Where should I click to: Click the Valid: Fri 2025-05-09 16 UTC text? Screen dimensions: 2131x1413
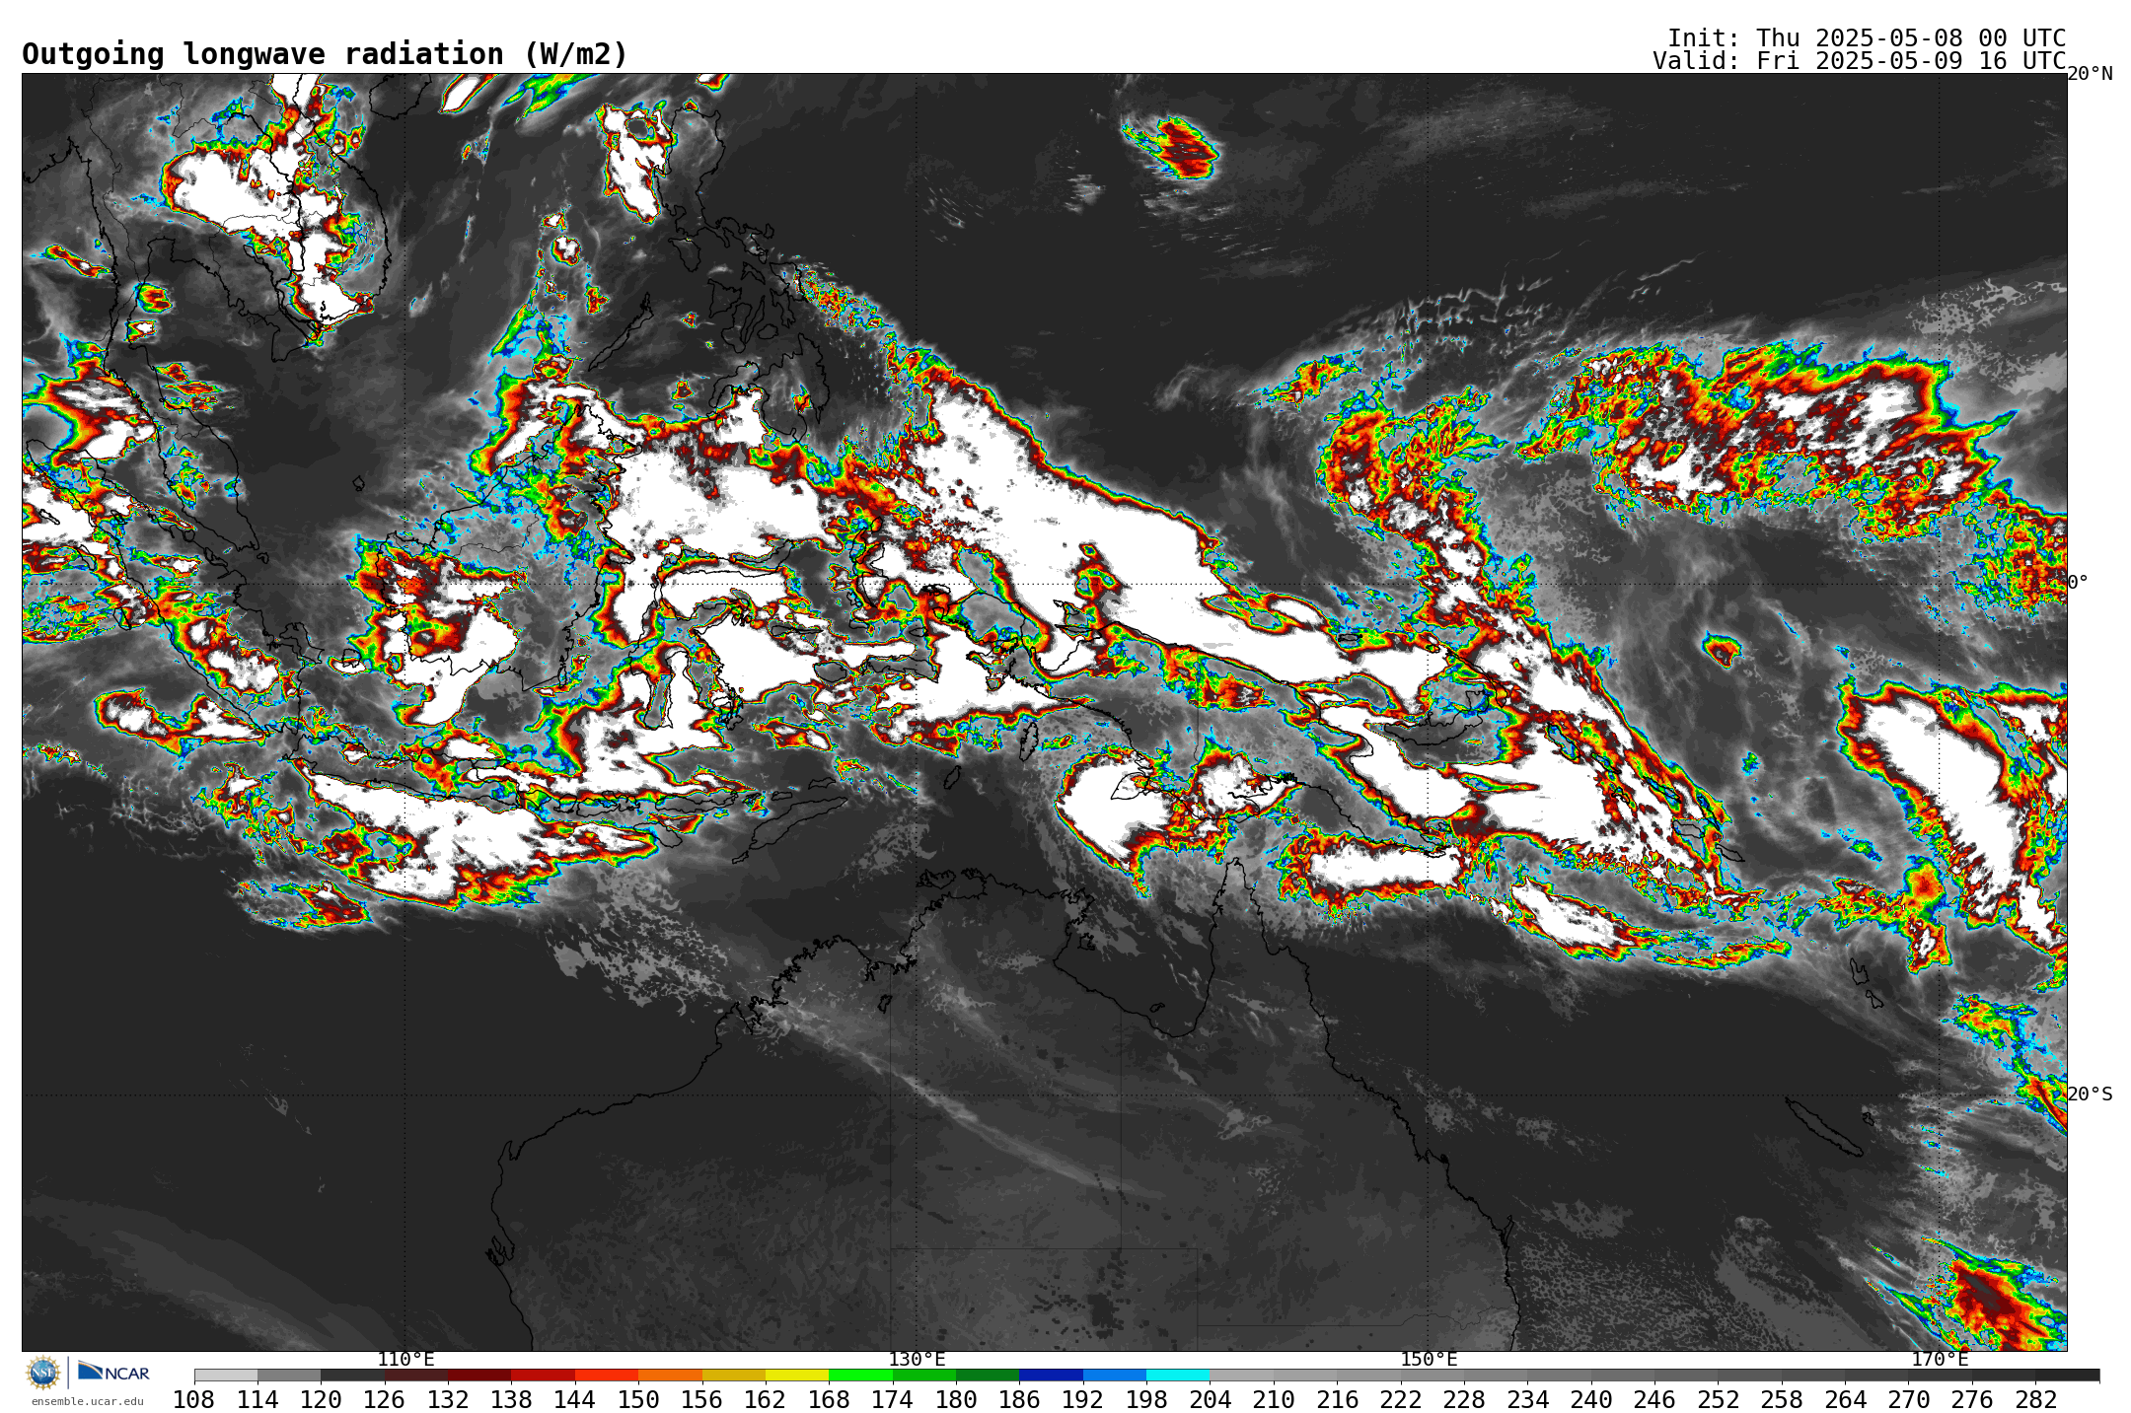click(x=1860, y=60)
